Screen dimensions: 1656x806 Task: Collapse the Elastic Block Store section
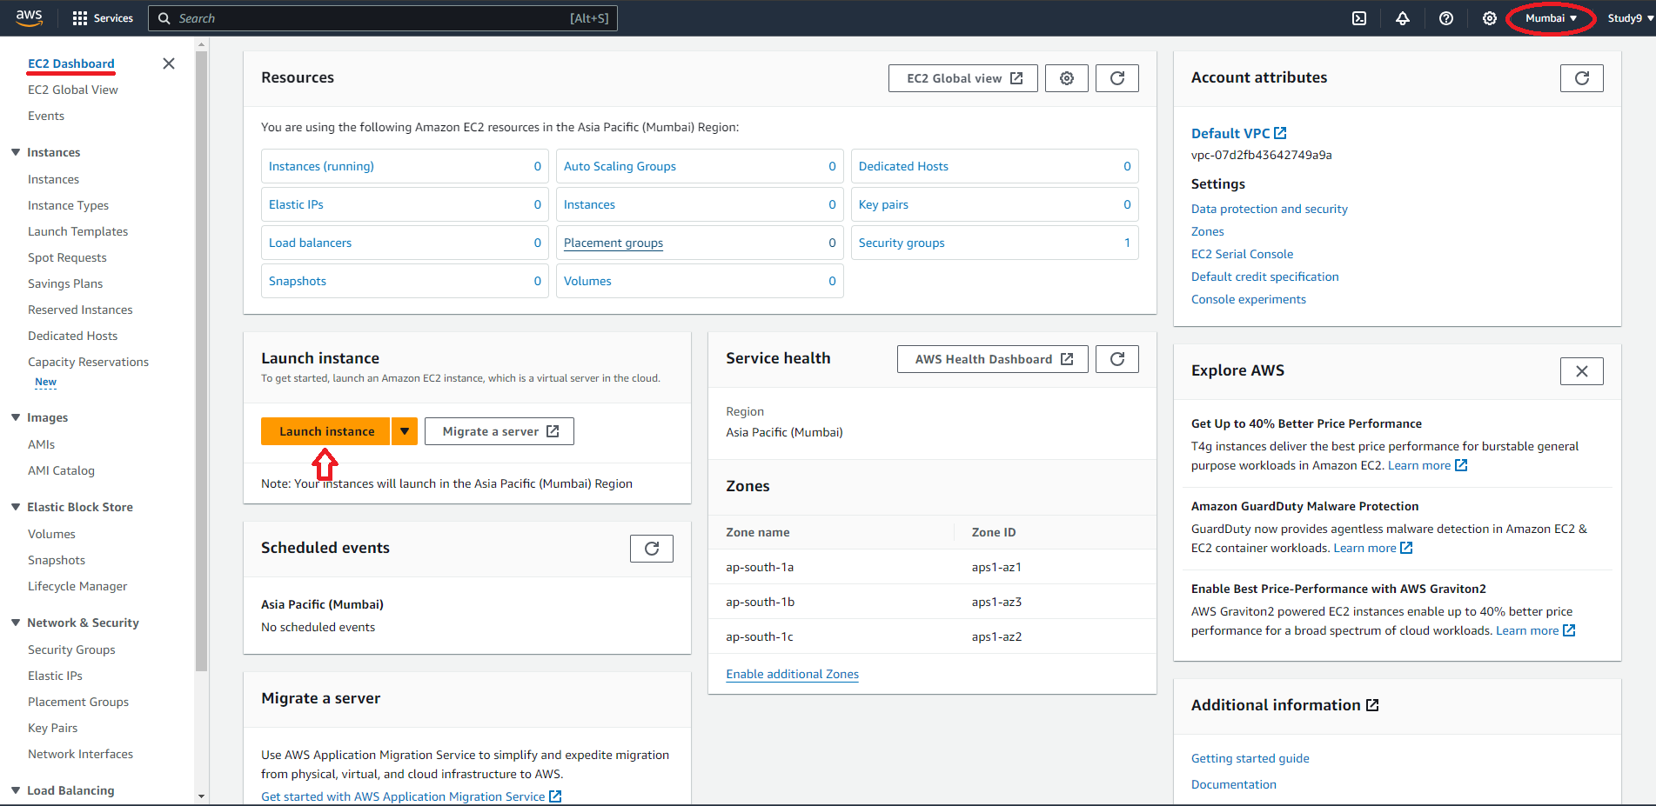point(16,507)
